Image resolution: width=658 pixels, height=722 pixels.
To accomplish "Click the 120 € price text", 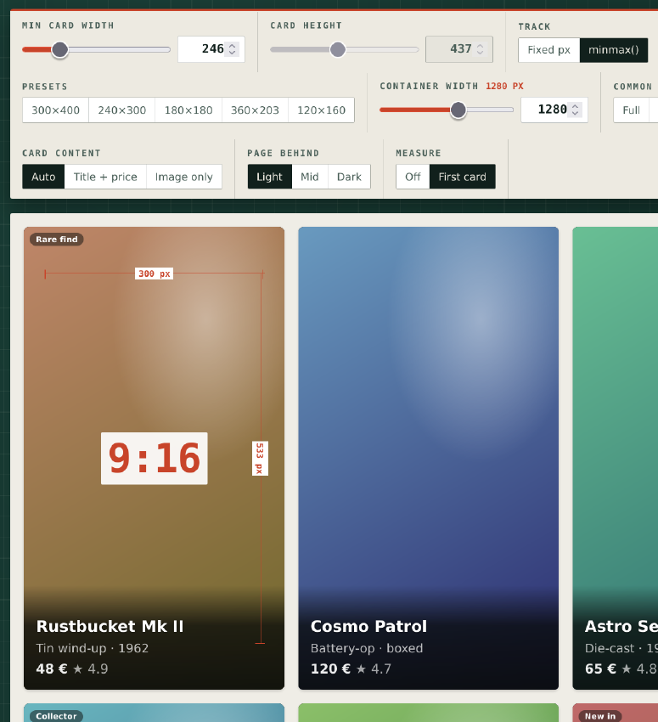I will tap(330, 668).
